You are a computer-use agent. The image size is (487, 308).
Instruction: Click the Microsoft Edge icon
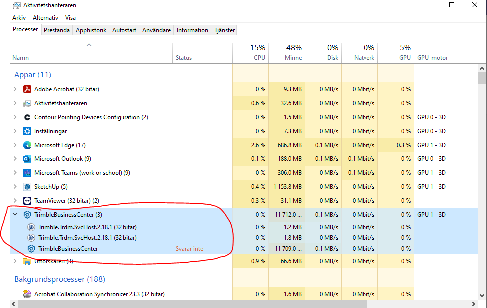pyautogui.click(x=27, y=145)
